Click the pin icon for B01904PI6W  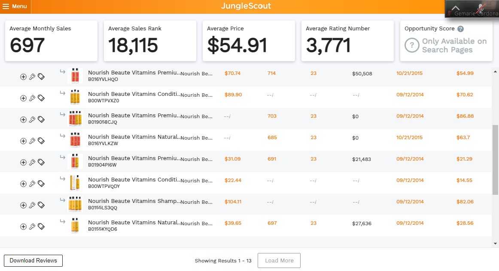pos(32,163)
